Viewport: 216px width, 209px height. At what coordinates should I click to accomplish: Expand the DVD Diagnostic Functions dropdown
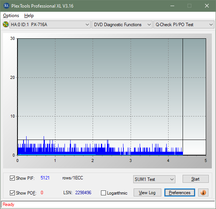(122, 25)
